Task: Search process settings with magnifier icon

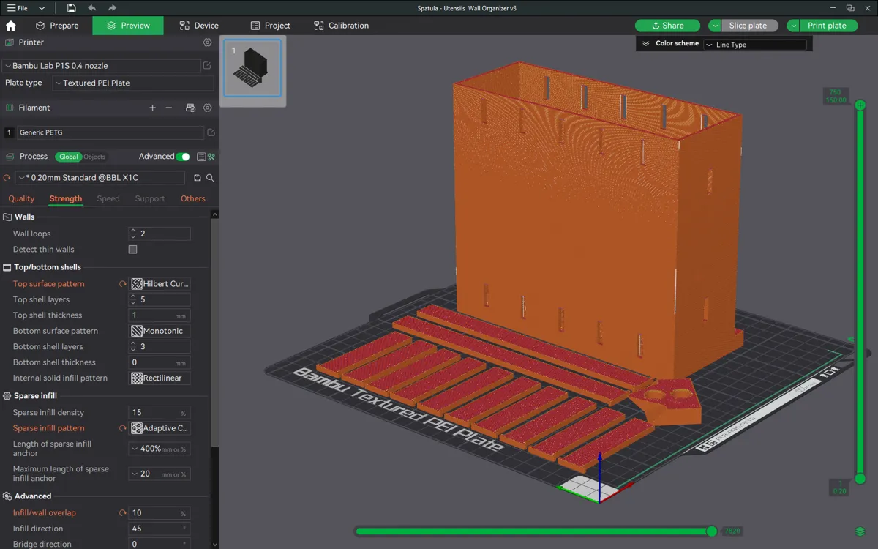Action: click(210, 178)
